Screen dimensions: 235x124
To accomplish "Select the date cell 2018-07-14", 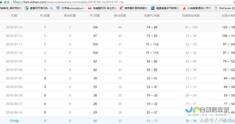I will point(14,27).
